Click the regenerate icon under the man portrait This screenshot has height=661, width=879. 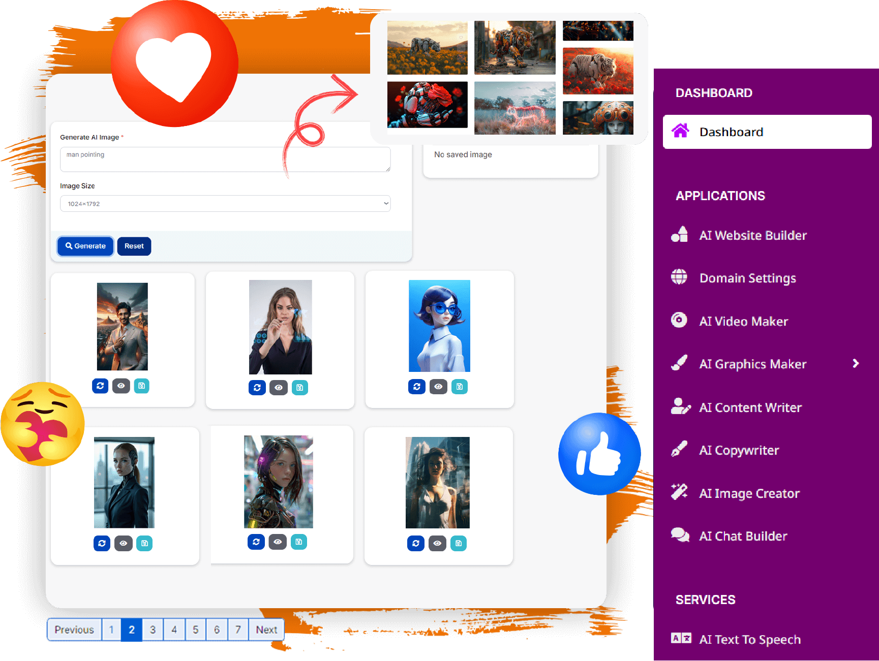[100, 386]
